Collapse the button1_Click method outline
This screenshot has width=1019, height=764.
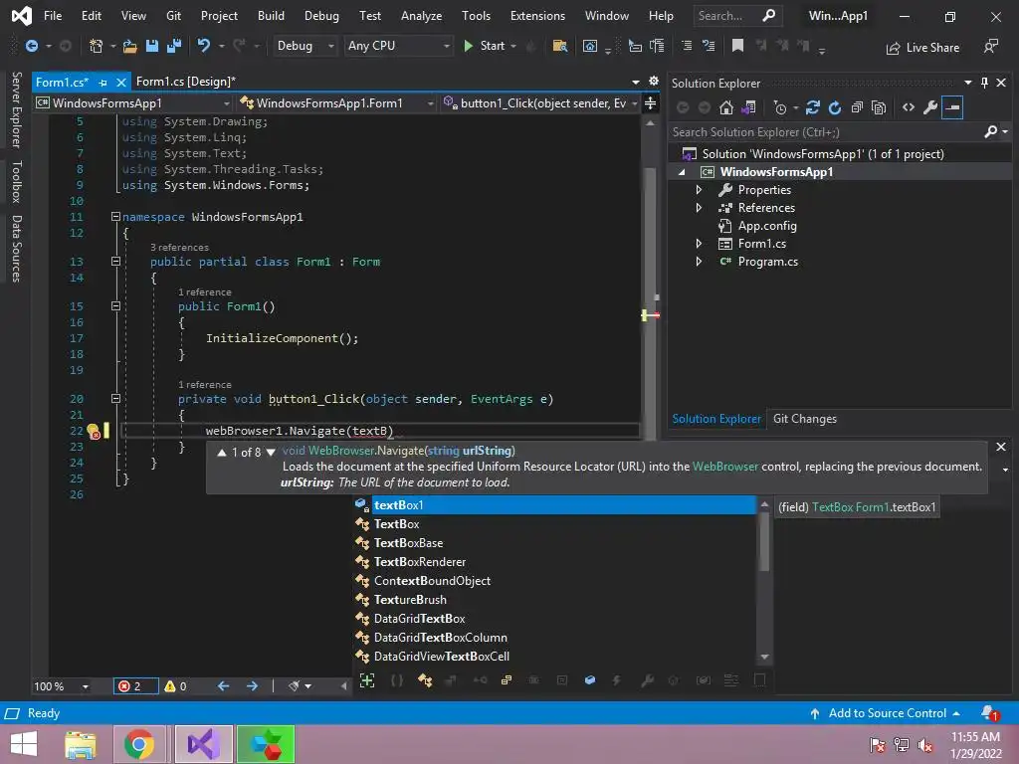(x=115, y=399)
